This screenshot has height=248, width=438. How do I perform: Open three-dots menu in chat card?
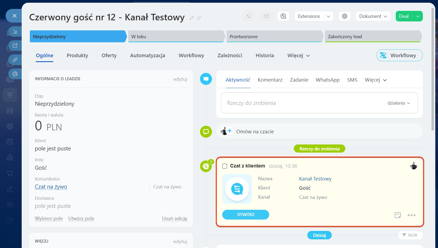tap(411, 215)
